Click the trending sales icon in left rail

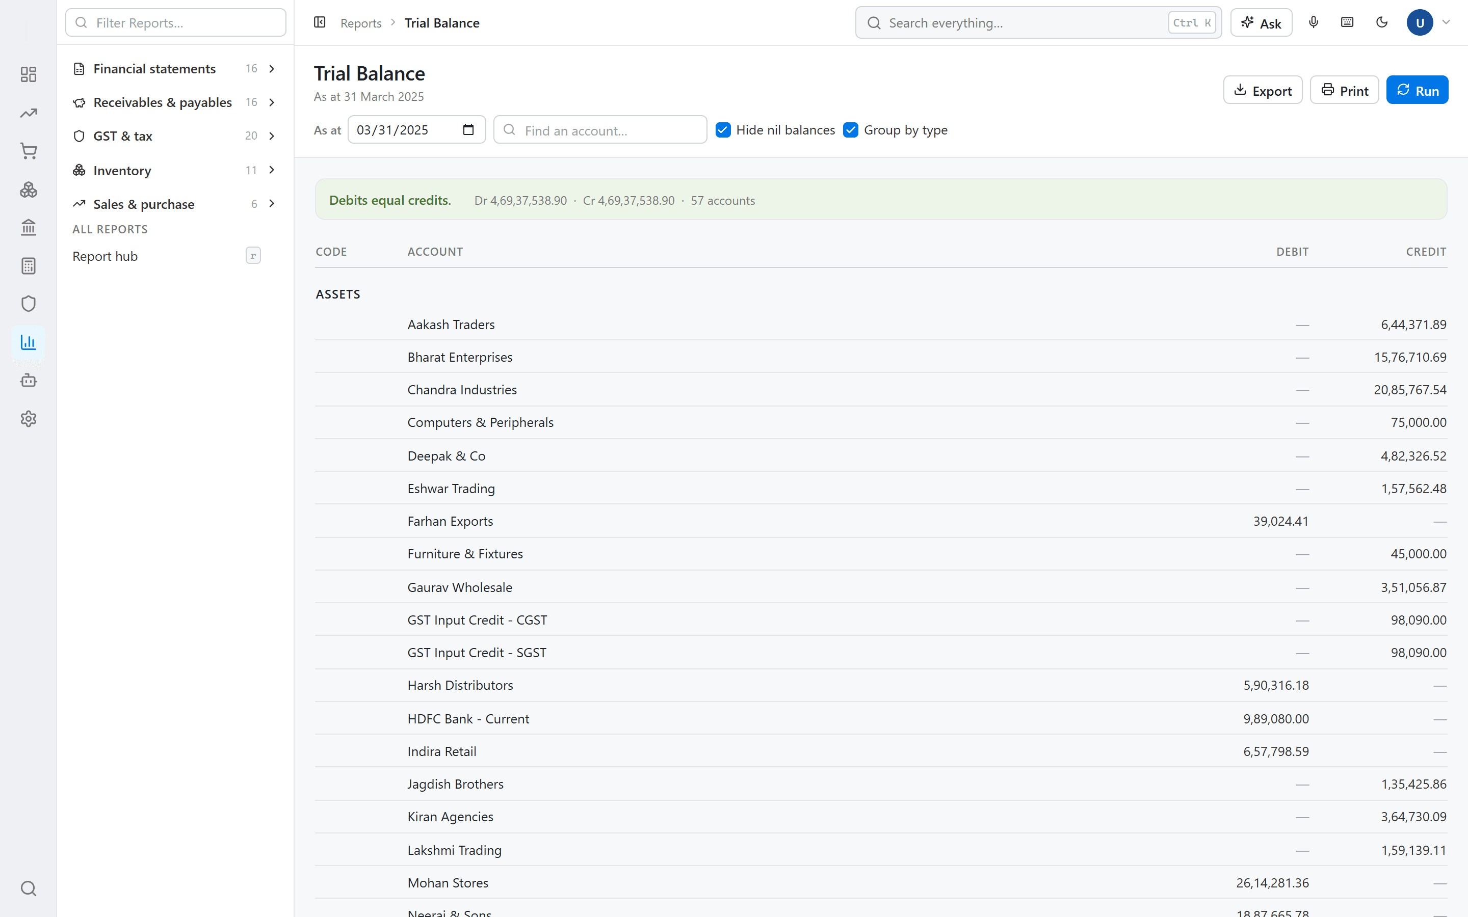pos(29,113)
